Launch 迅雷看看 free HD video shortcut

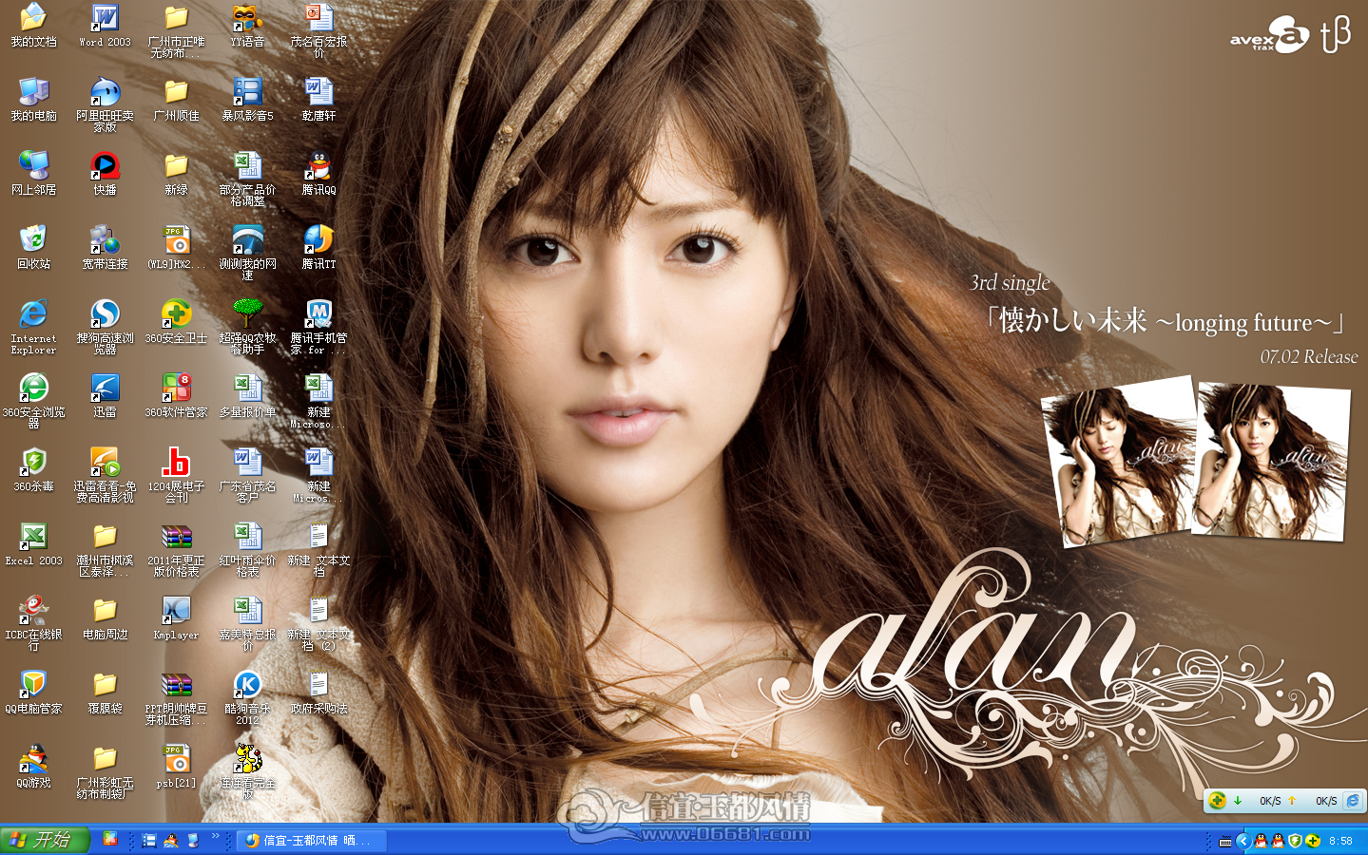pyautogui.click(x=105, y=476)
